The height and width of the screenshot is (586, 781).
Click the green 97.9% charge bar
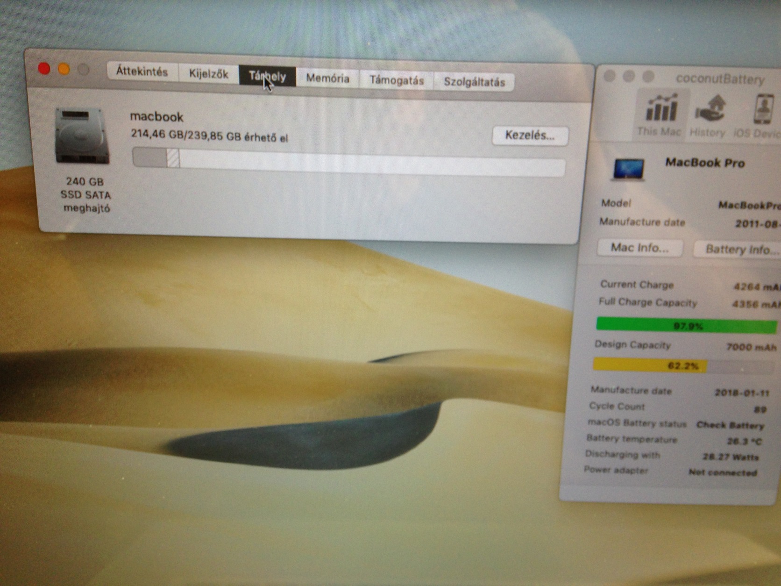687,325
